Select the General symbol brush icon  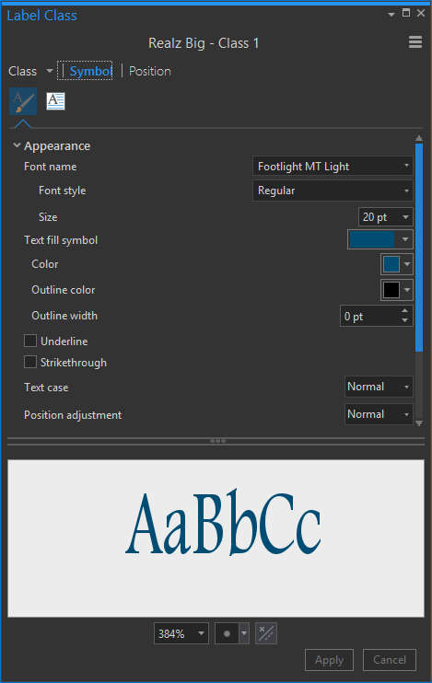[23, 101]
